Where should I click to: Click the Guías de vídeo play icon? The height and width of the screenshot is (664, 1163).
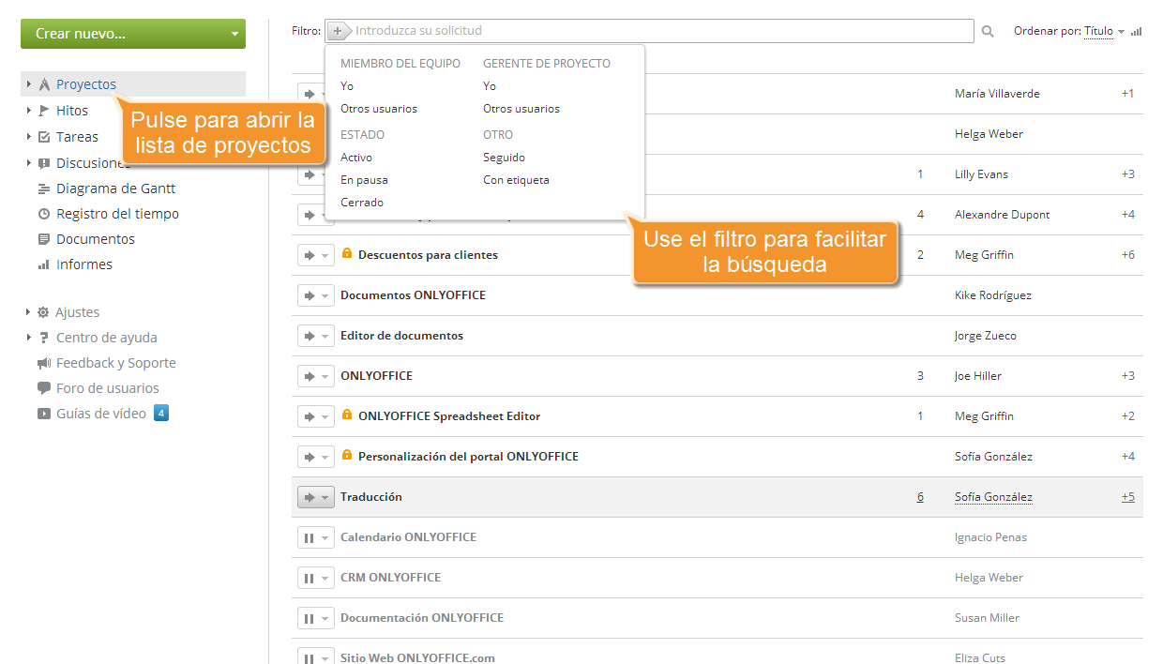(x=44, y=414)
